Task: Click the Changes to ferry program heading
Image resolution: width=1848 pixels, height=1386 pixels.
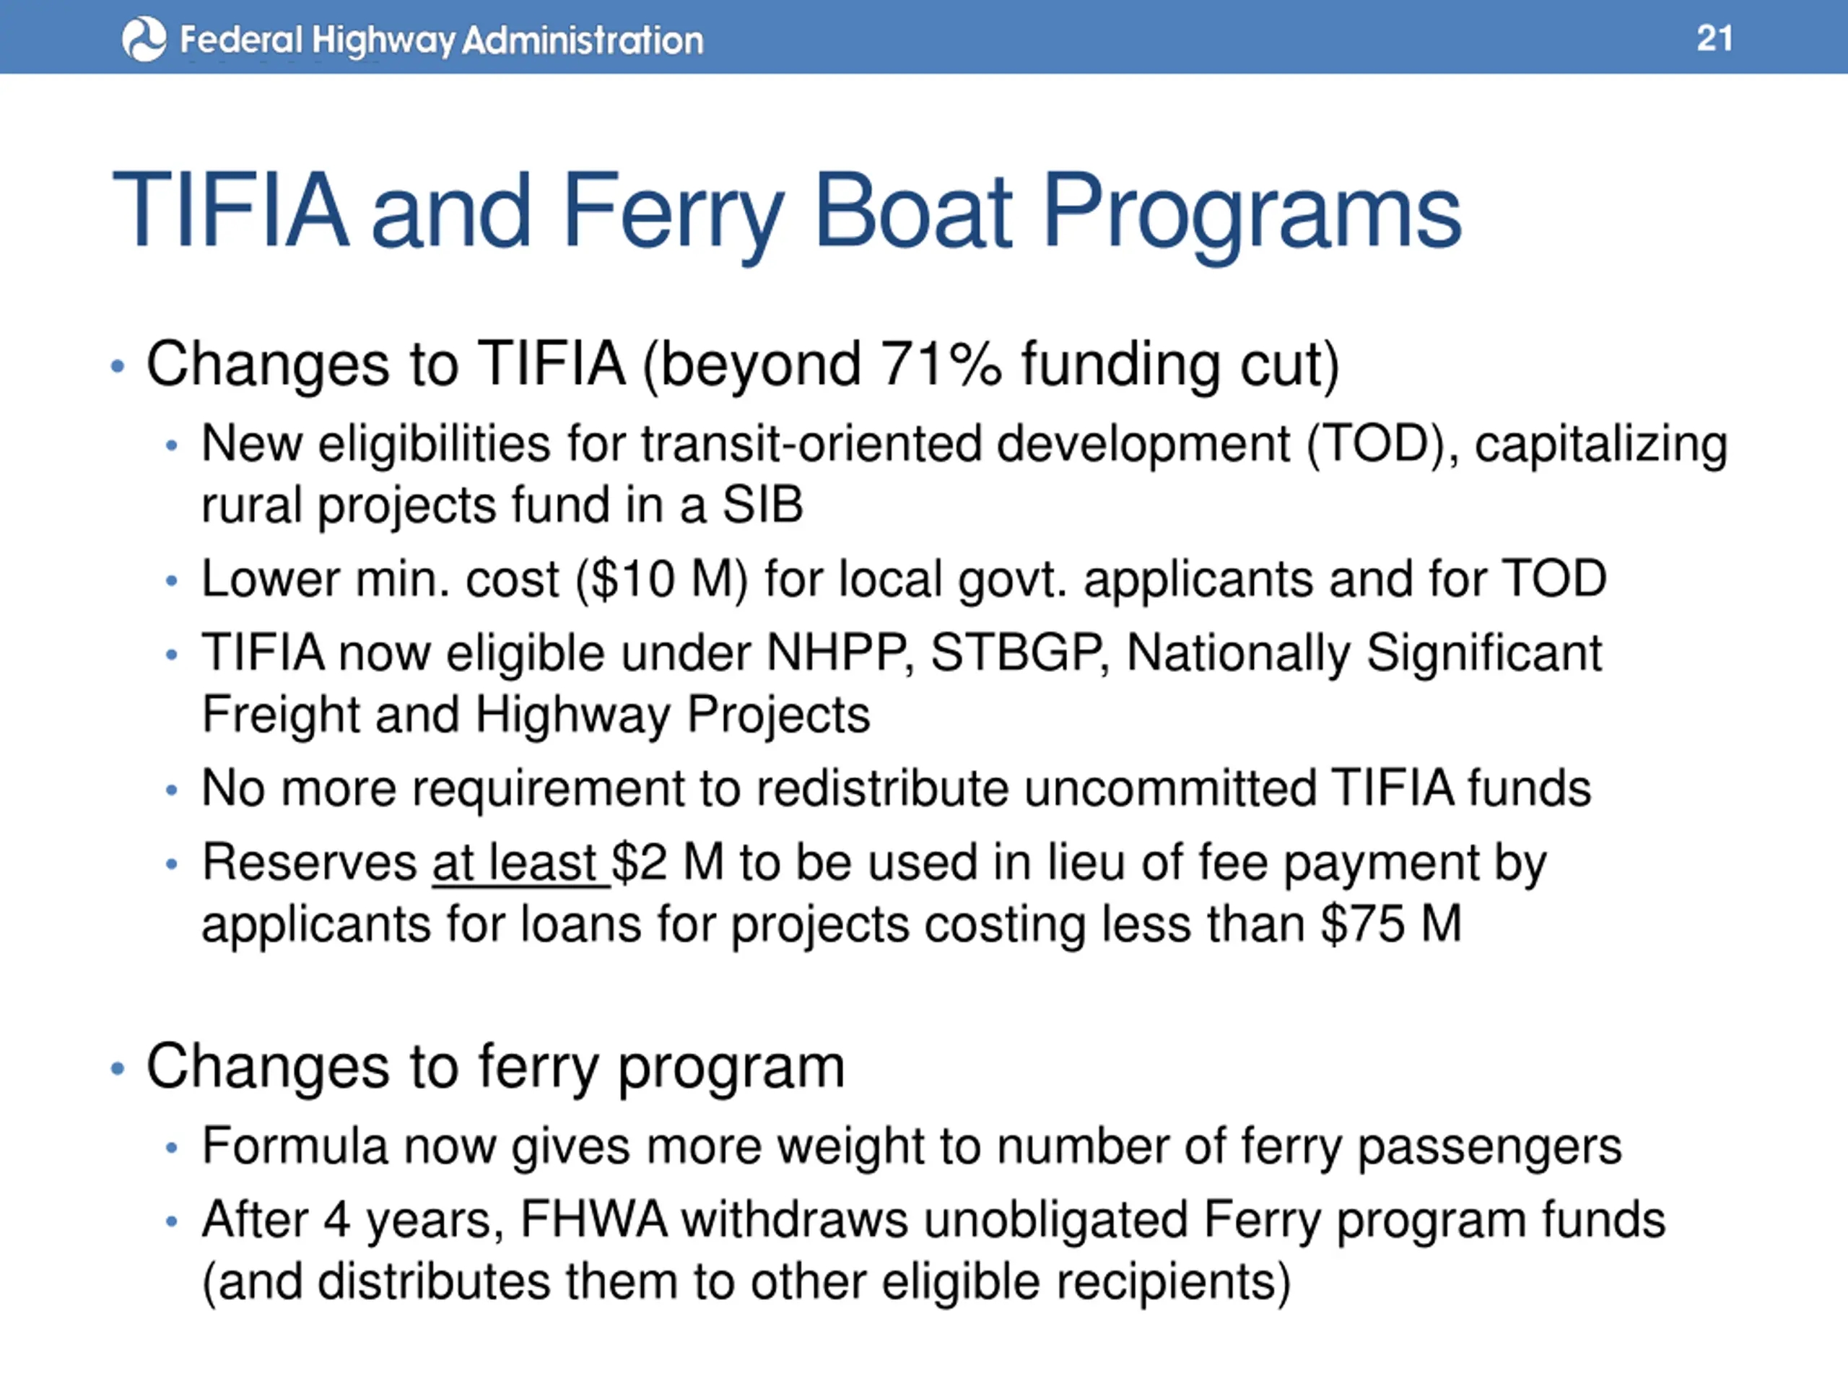Action: (494, 1067)
